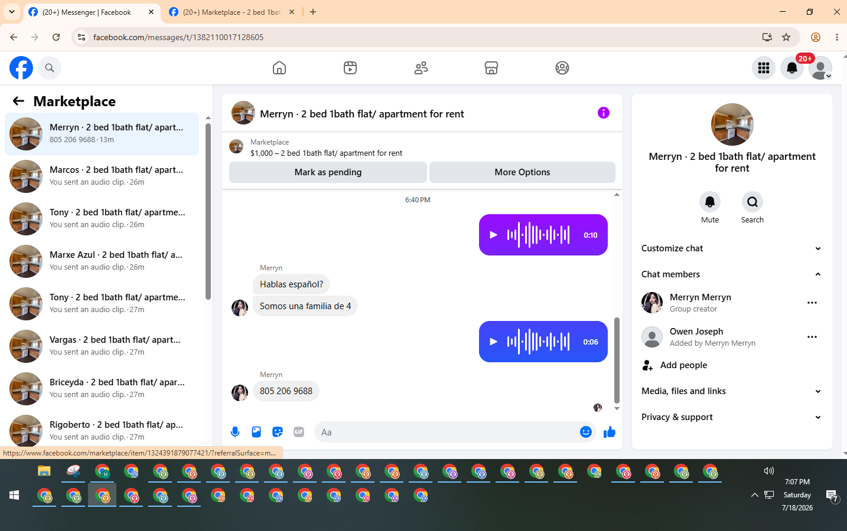Mark the listing as pending

coord(328,172)
